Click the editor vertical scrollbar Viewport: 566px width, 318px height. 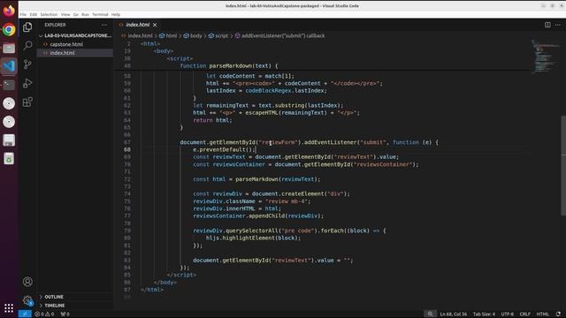point(563,166)
